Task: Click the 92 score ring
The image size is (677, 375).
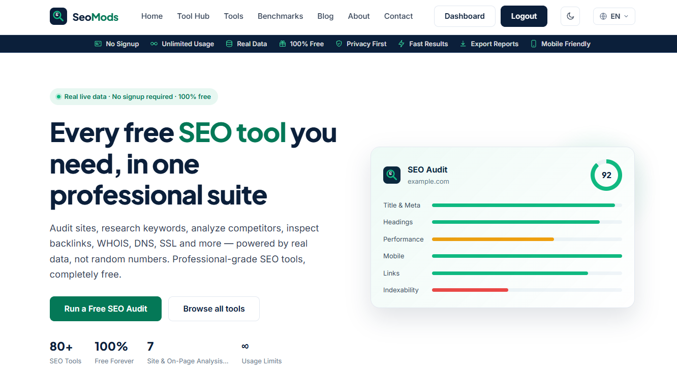Action: click(x=606, y=175)
